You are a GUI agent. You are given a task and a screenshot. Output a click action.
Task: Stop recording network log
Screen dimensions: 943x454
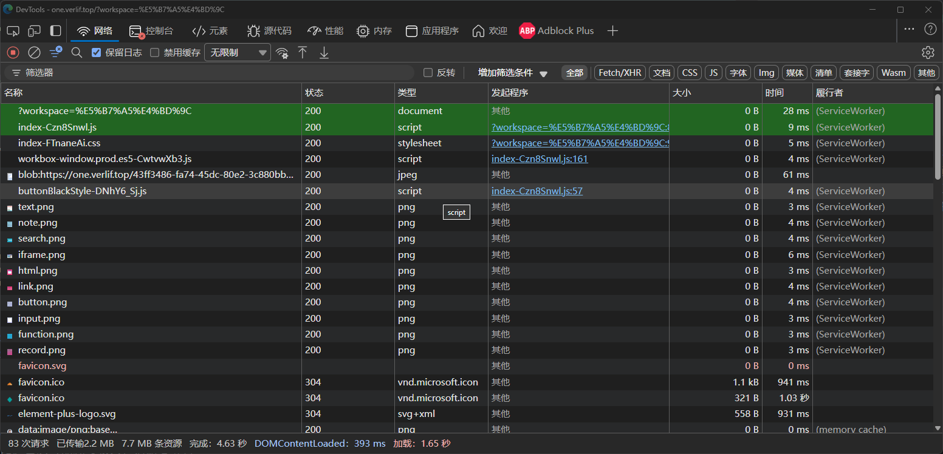coord(13,53)
